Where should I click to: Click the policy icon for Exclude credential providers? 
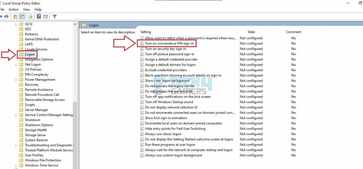[142, 70]
